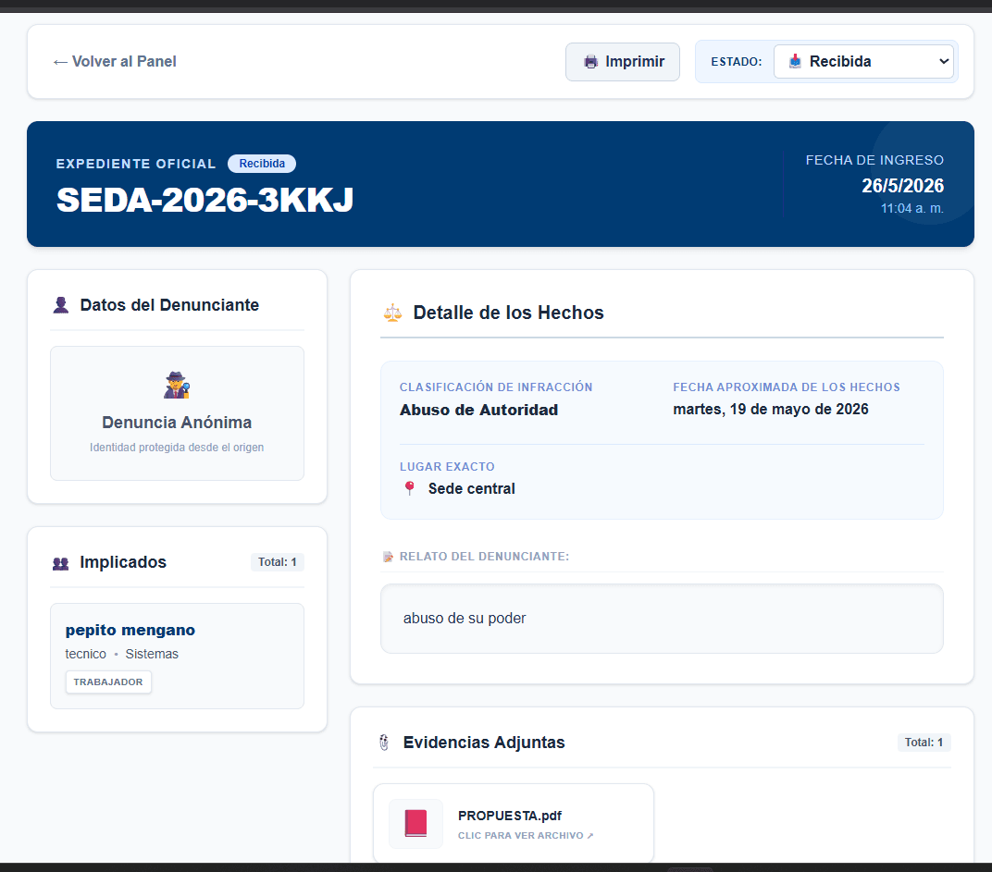This screenshot has height=872, width=992.
Task: Click the Imprimir button
Action: (623, 62)
